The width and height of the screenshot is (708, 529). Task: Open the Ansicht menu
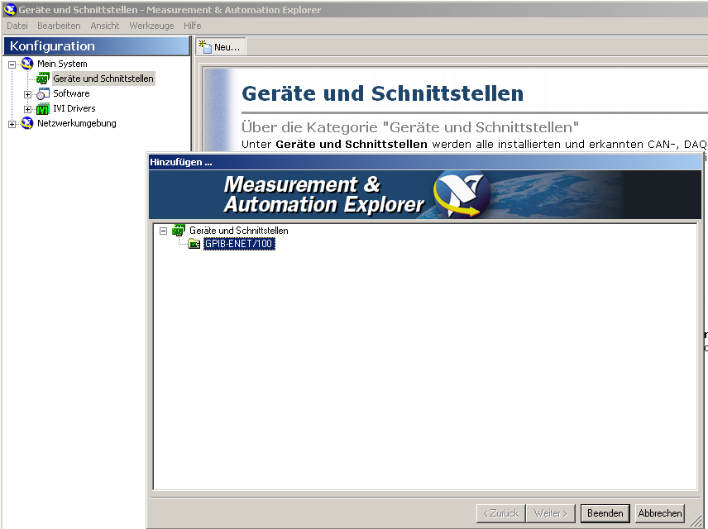[105, 26]
